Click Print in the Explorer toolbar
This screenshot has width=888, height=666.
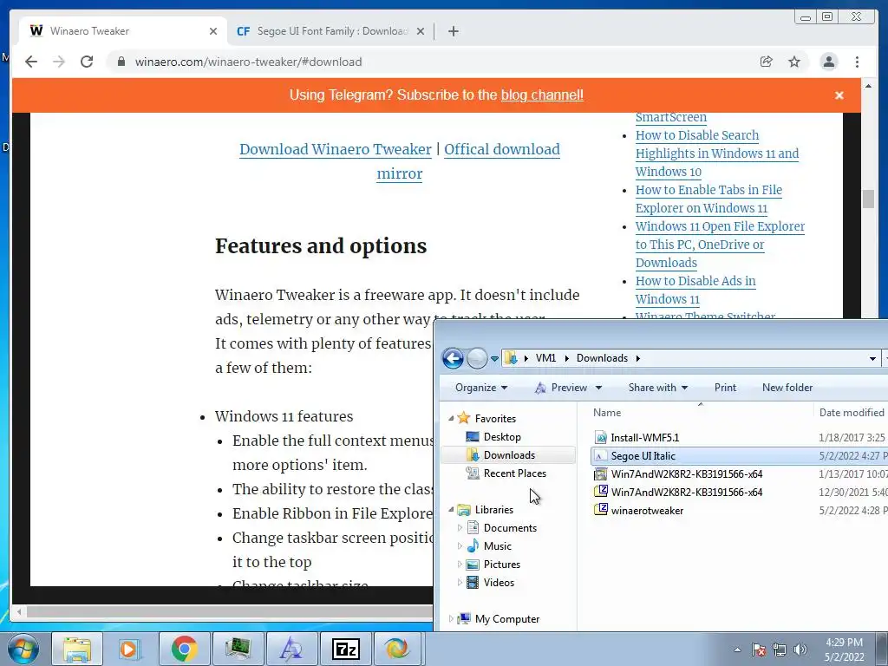coord(726,388)
